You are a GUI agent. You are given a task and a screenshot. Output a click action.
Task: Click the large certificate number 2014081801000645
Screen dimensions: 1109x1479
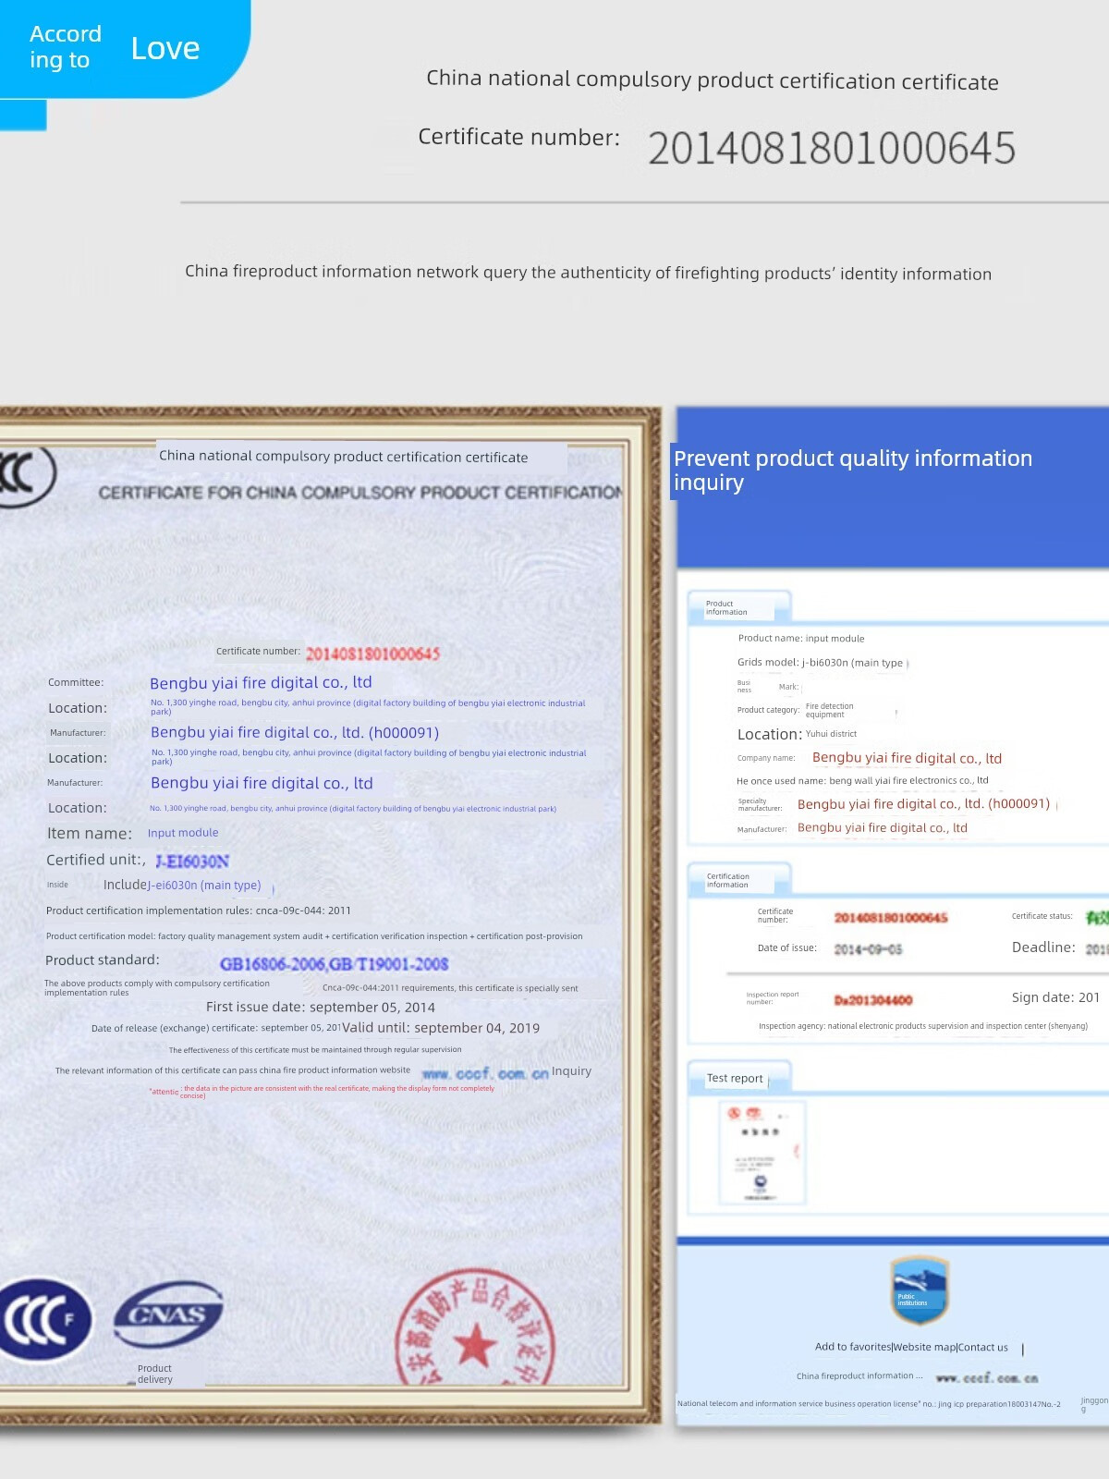tap(831, 149)
